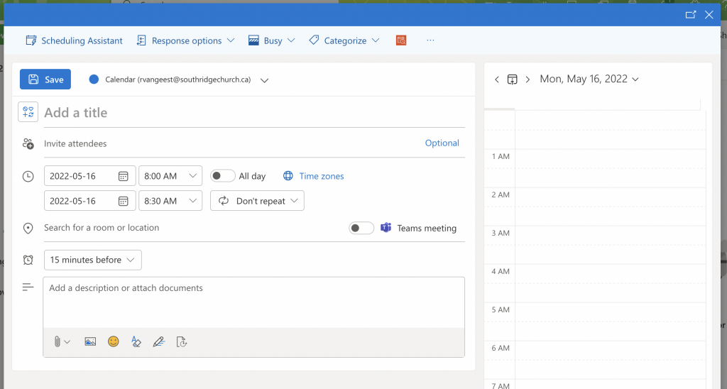Go to today using calendar icon
Viewport: 727px width, 389px height.
pyautogui.click(x=512, y=80)
